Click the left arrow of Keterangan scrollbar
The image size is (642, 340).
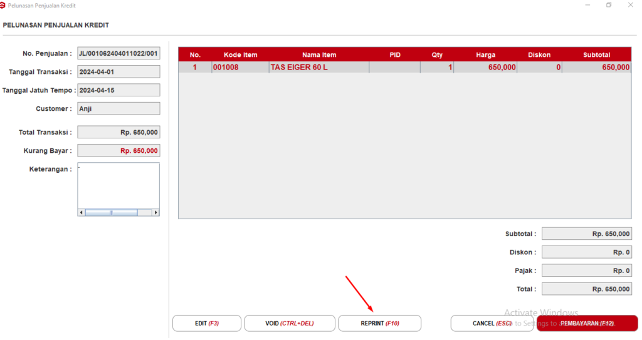point(81,213)
